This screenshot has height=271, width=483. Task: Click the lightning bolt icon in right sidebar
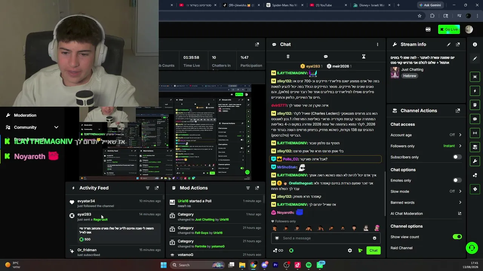point(475,91)
